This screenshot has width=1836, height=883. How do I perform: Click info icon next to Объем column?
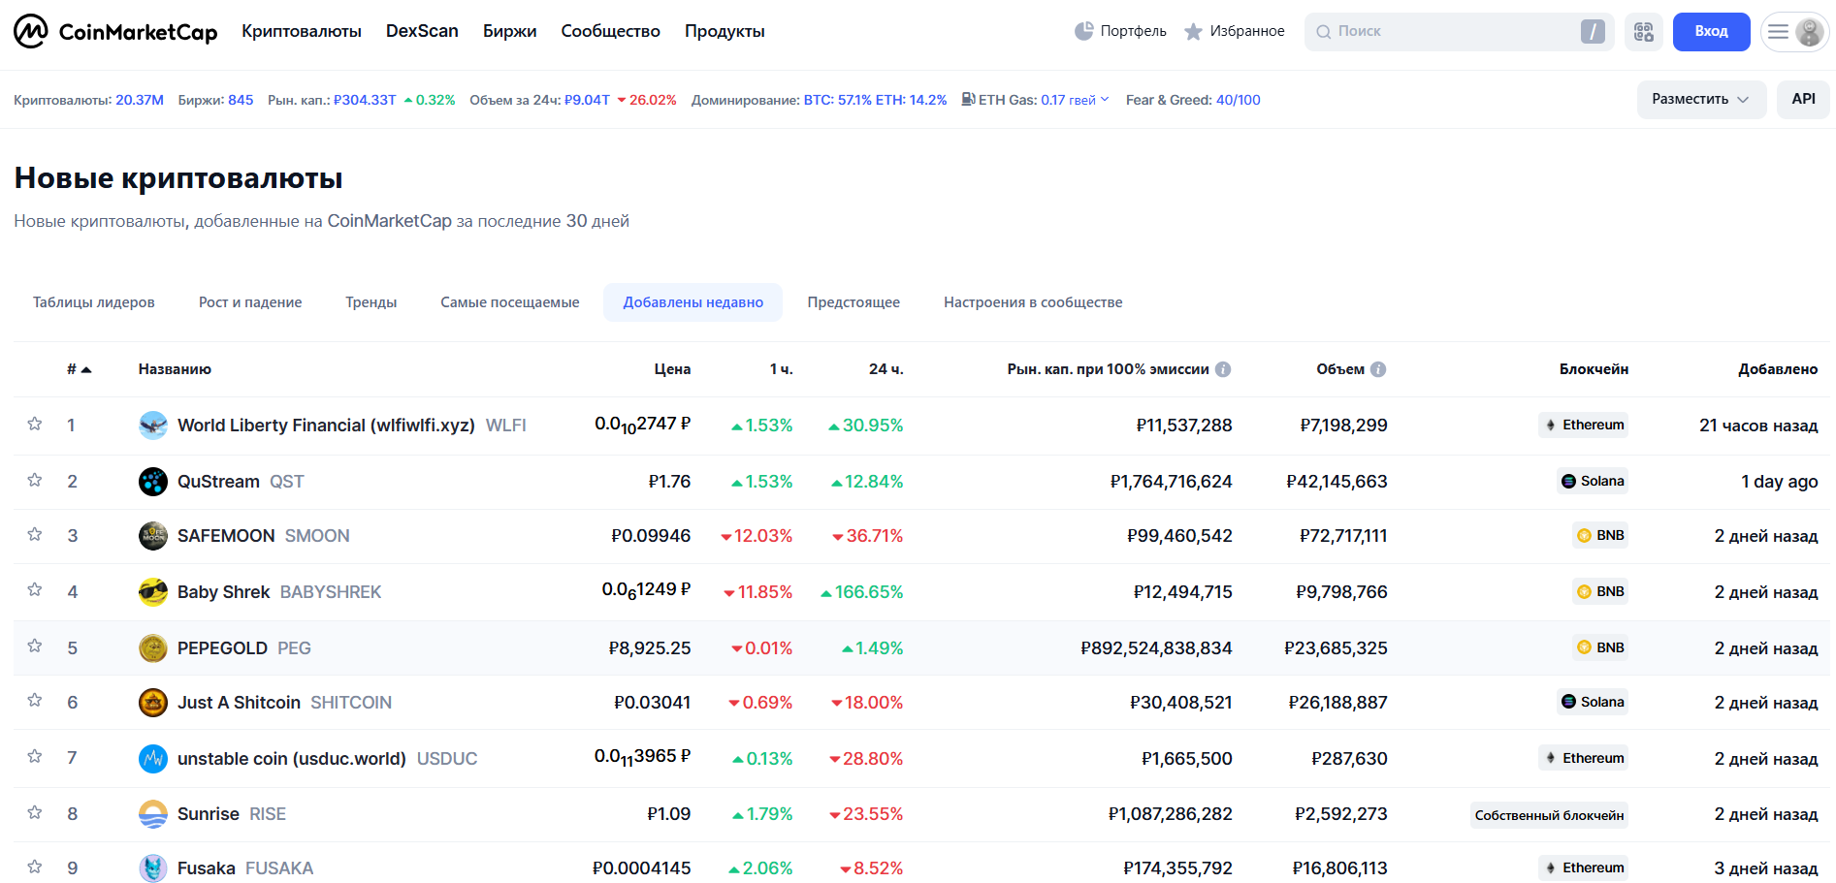(x=1378, y=369)
